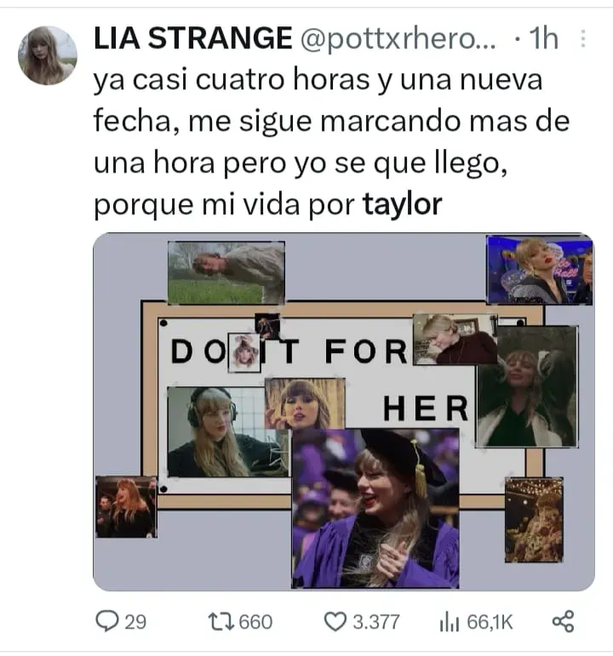Click the grass field photo atop collage
The width and height of the screenshot is (613, 656).
pos(226,272)
